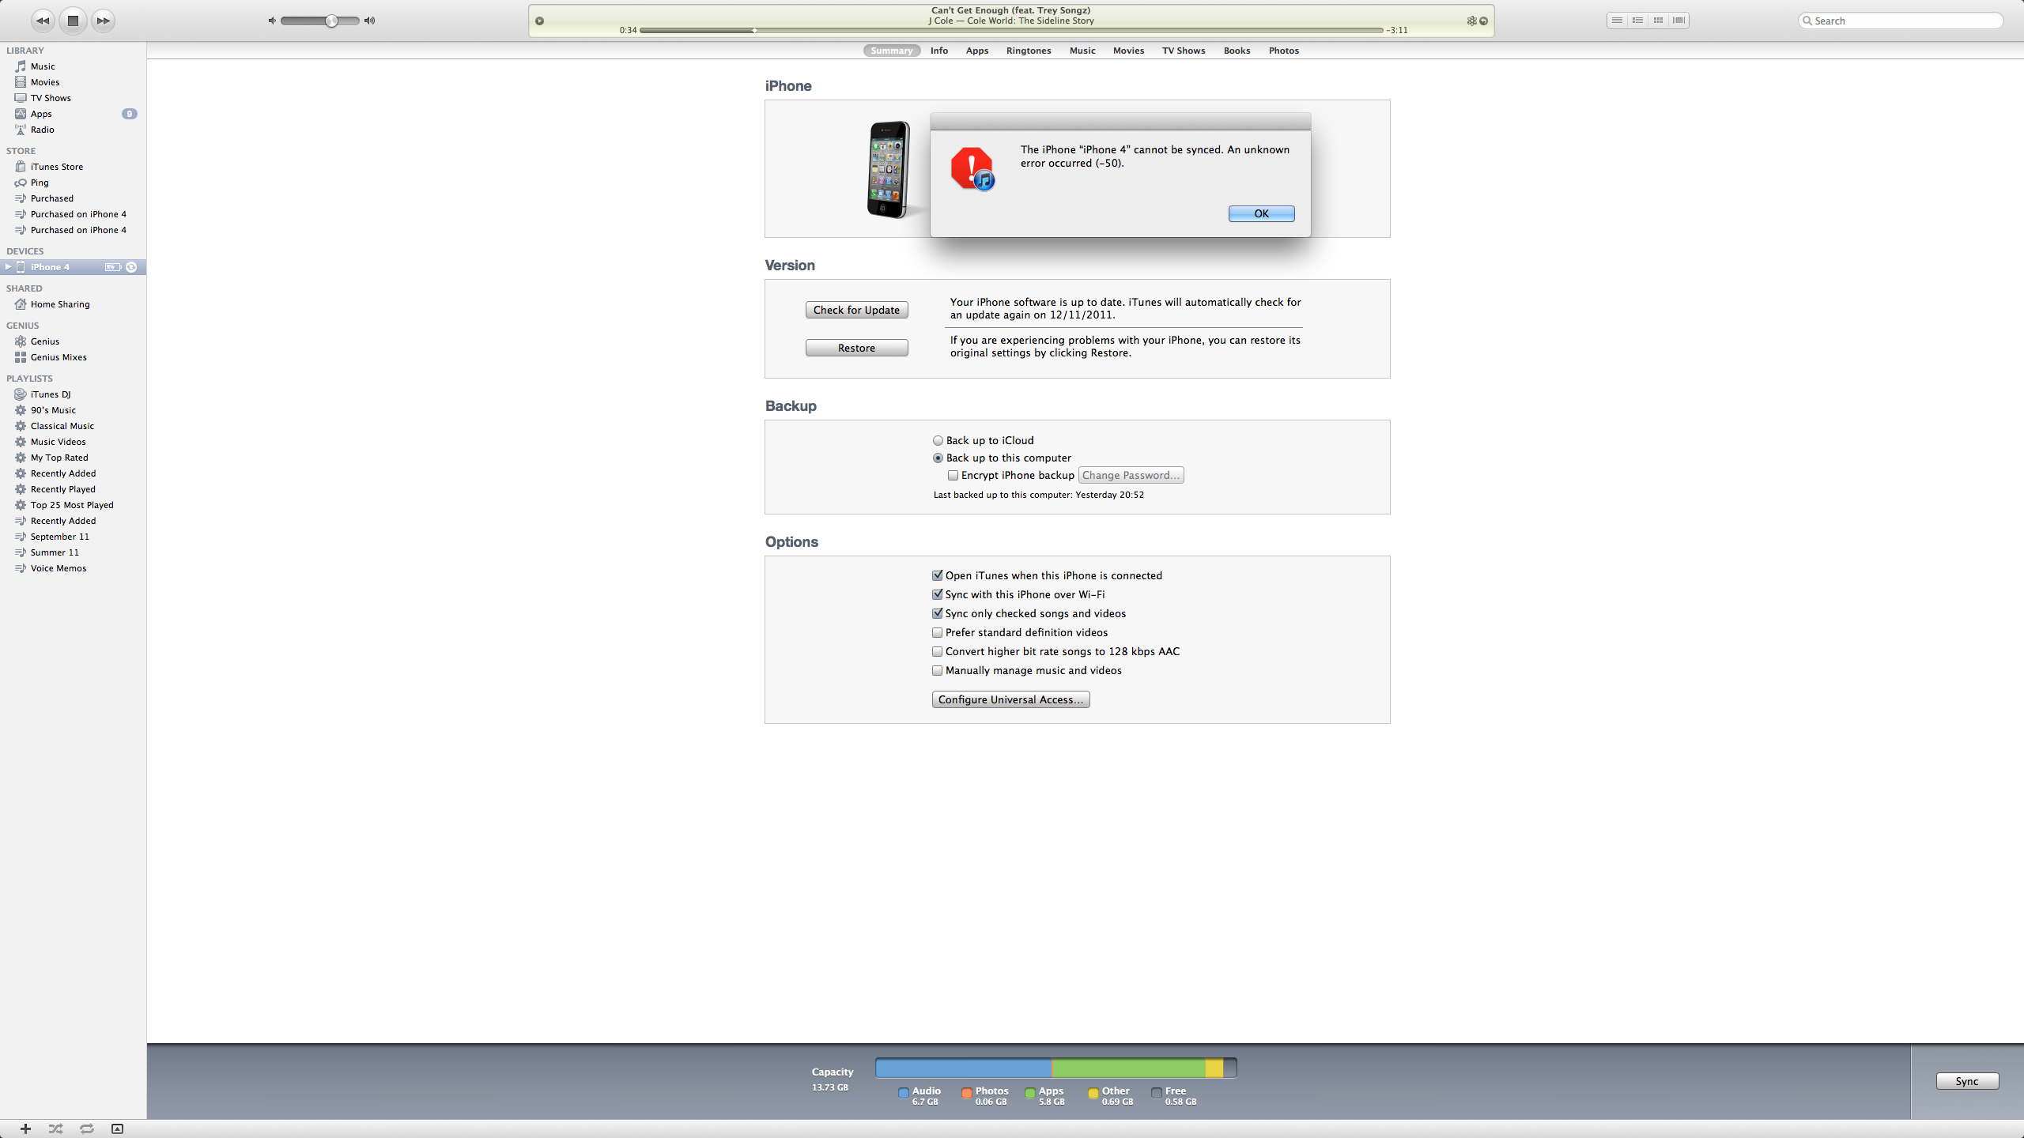The width and height of the screenshot is (2024, 1138).
Task: Switch to album list view mode
Action: tap(1638, 21)
